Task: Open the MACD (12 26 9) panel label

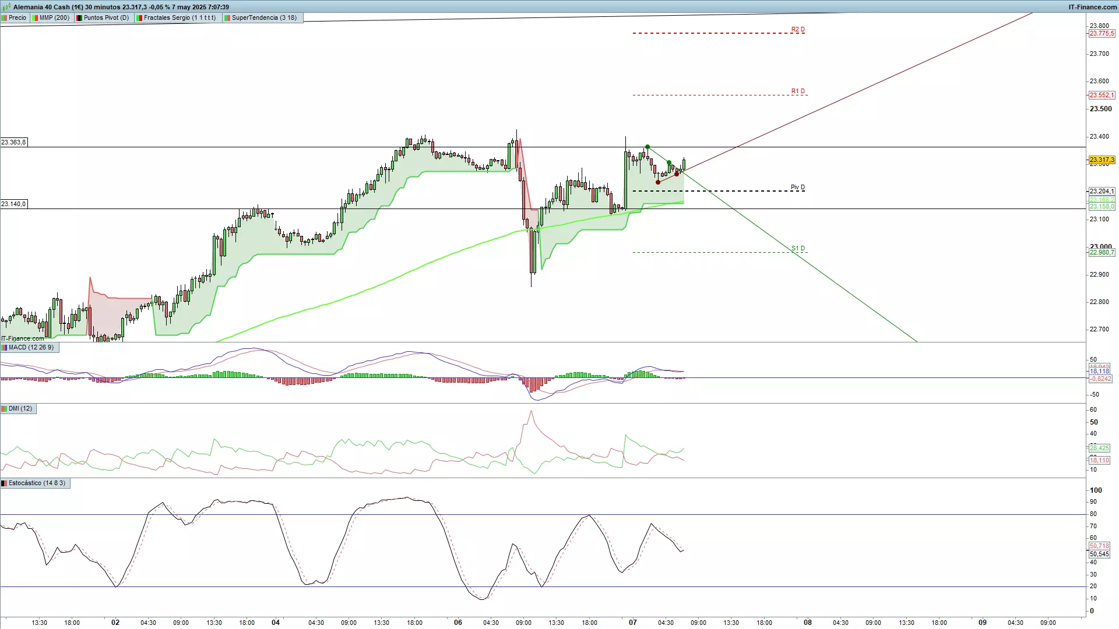Action: click(31, 347)
